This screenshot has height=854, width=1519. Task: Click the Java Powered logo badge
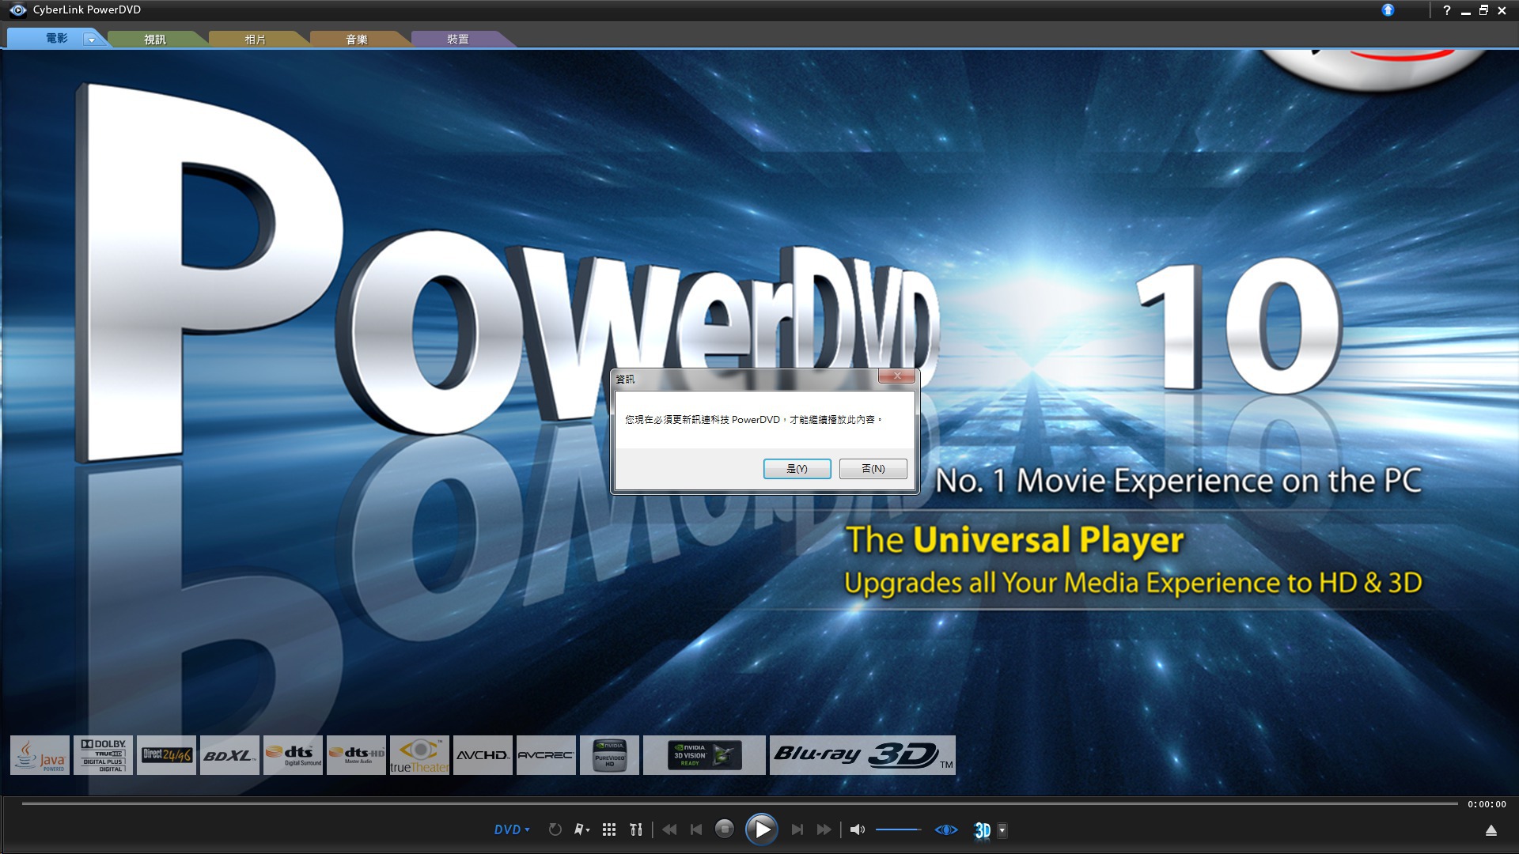point(40,755)
